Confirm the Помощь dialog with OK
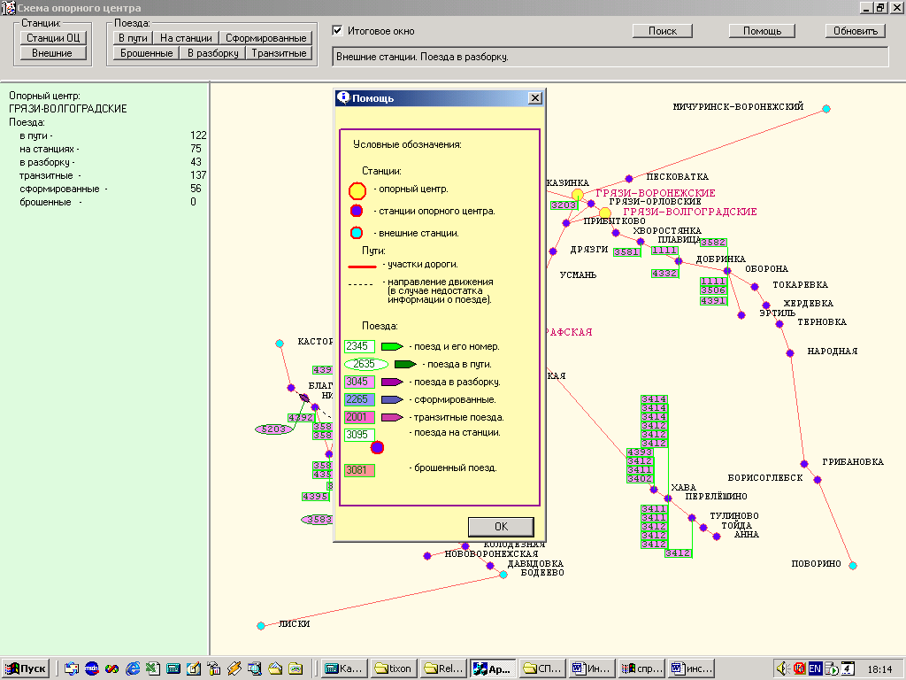Screen dimensions: 906x680 click(501, 526)
